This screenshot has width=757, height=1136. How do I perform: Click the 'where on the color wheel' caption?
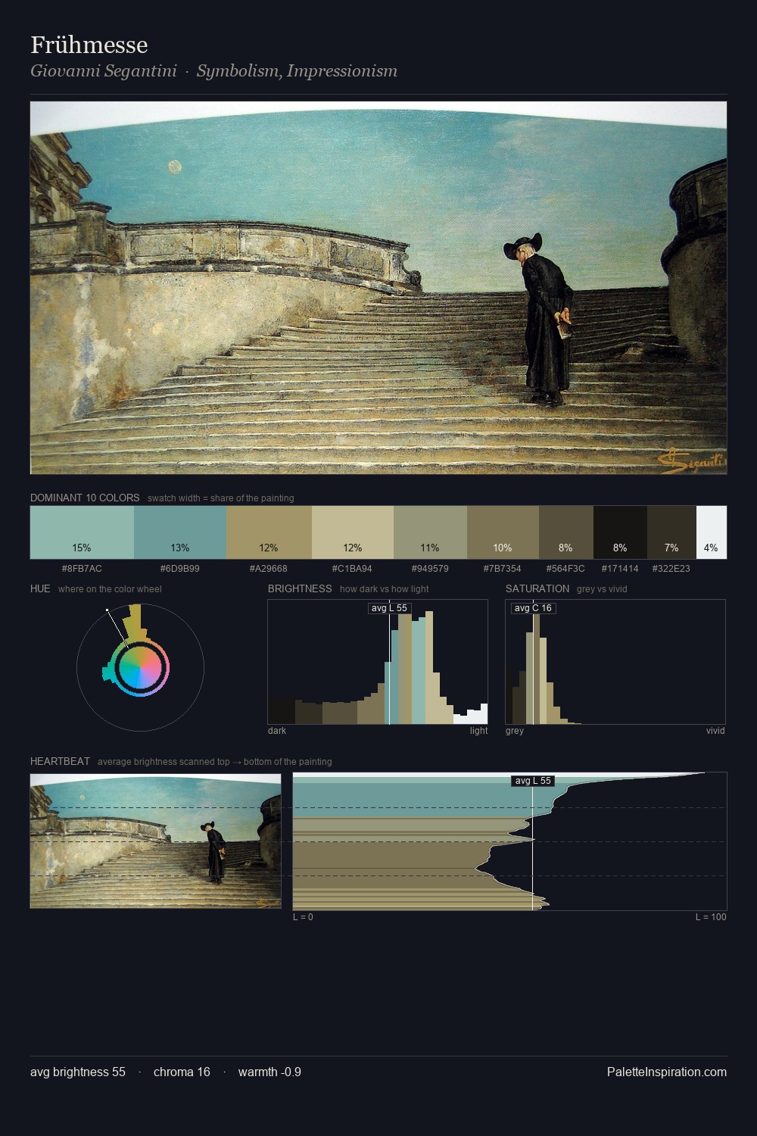tap(110, 589)
